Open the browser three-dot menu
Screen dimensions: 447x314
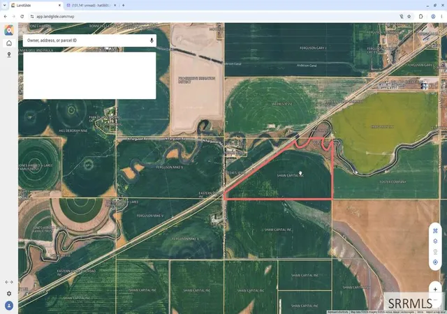tap(441, 17)
